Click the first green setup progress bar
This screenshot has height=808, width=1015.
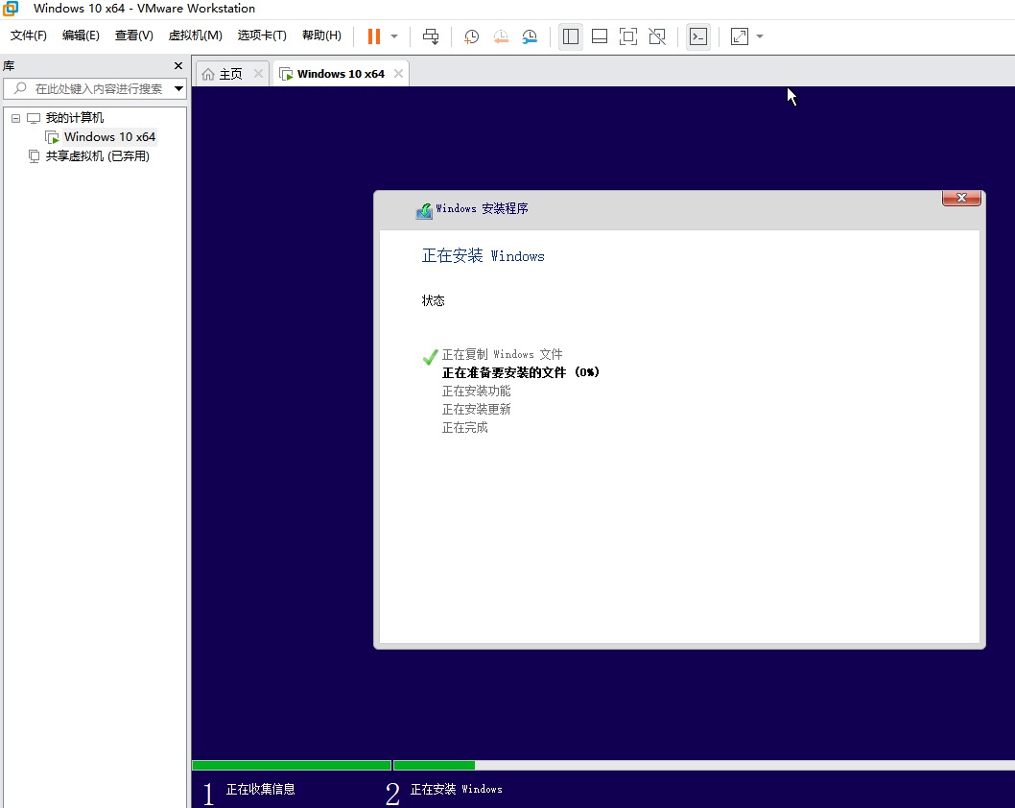coord(292,765)
